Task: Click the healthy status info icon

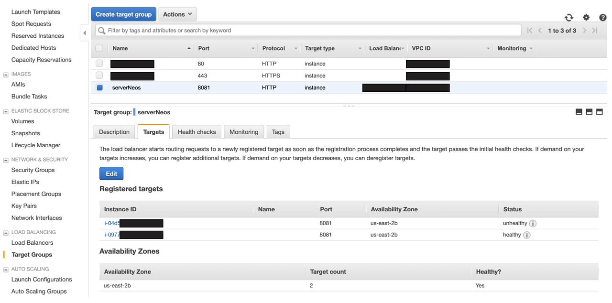Action: click(x=527, y=235)
